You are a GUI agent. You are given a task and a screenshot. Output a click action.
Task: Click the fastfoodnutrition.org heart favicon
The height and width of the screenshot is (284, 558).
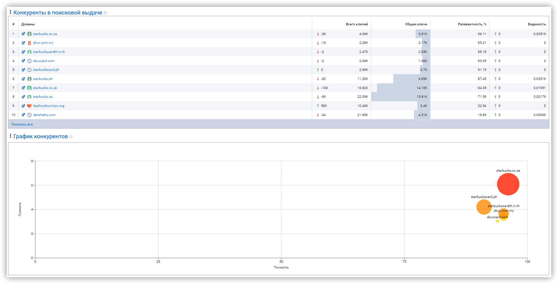29,106
